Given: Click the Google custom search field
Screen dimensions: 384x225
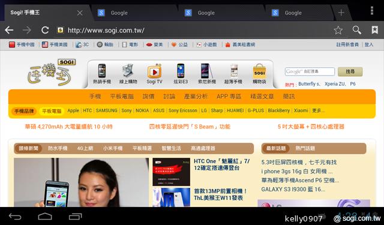Looking at the screenshot, I should tap(310, 71).
